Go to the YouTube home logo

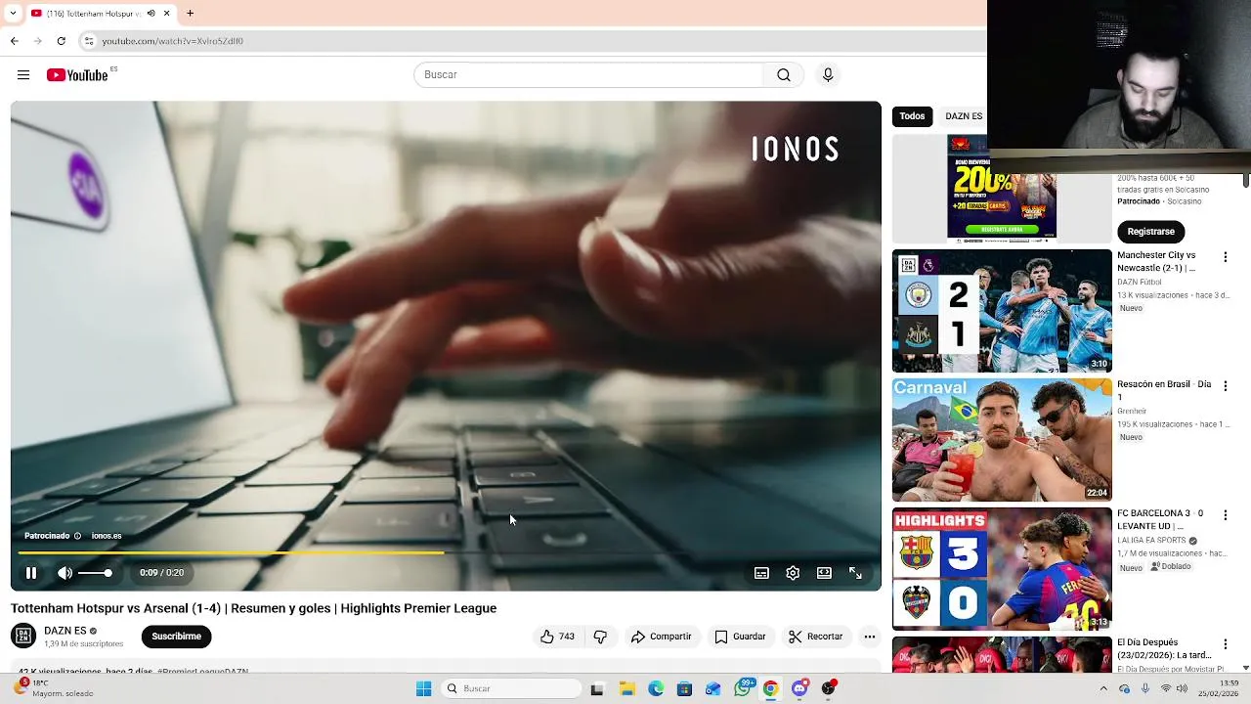coord(77,75)
